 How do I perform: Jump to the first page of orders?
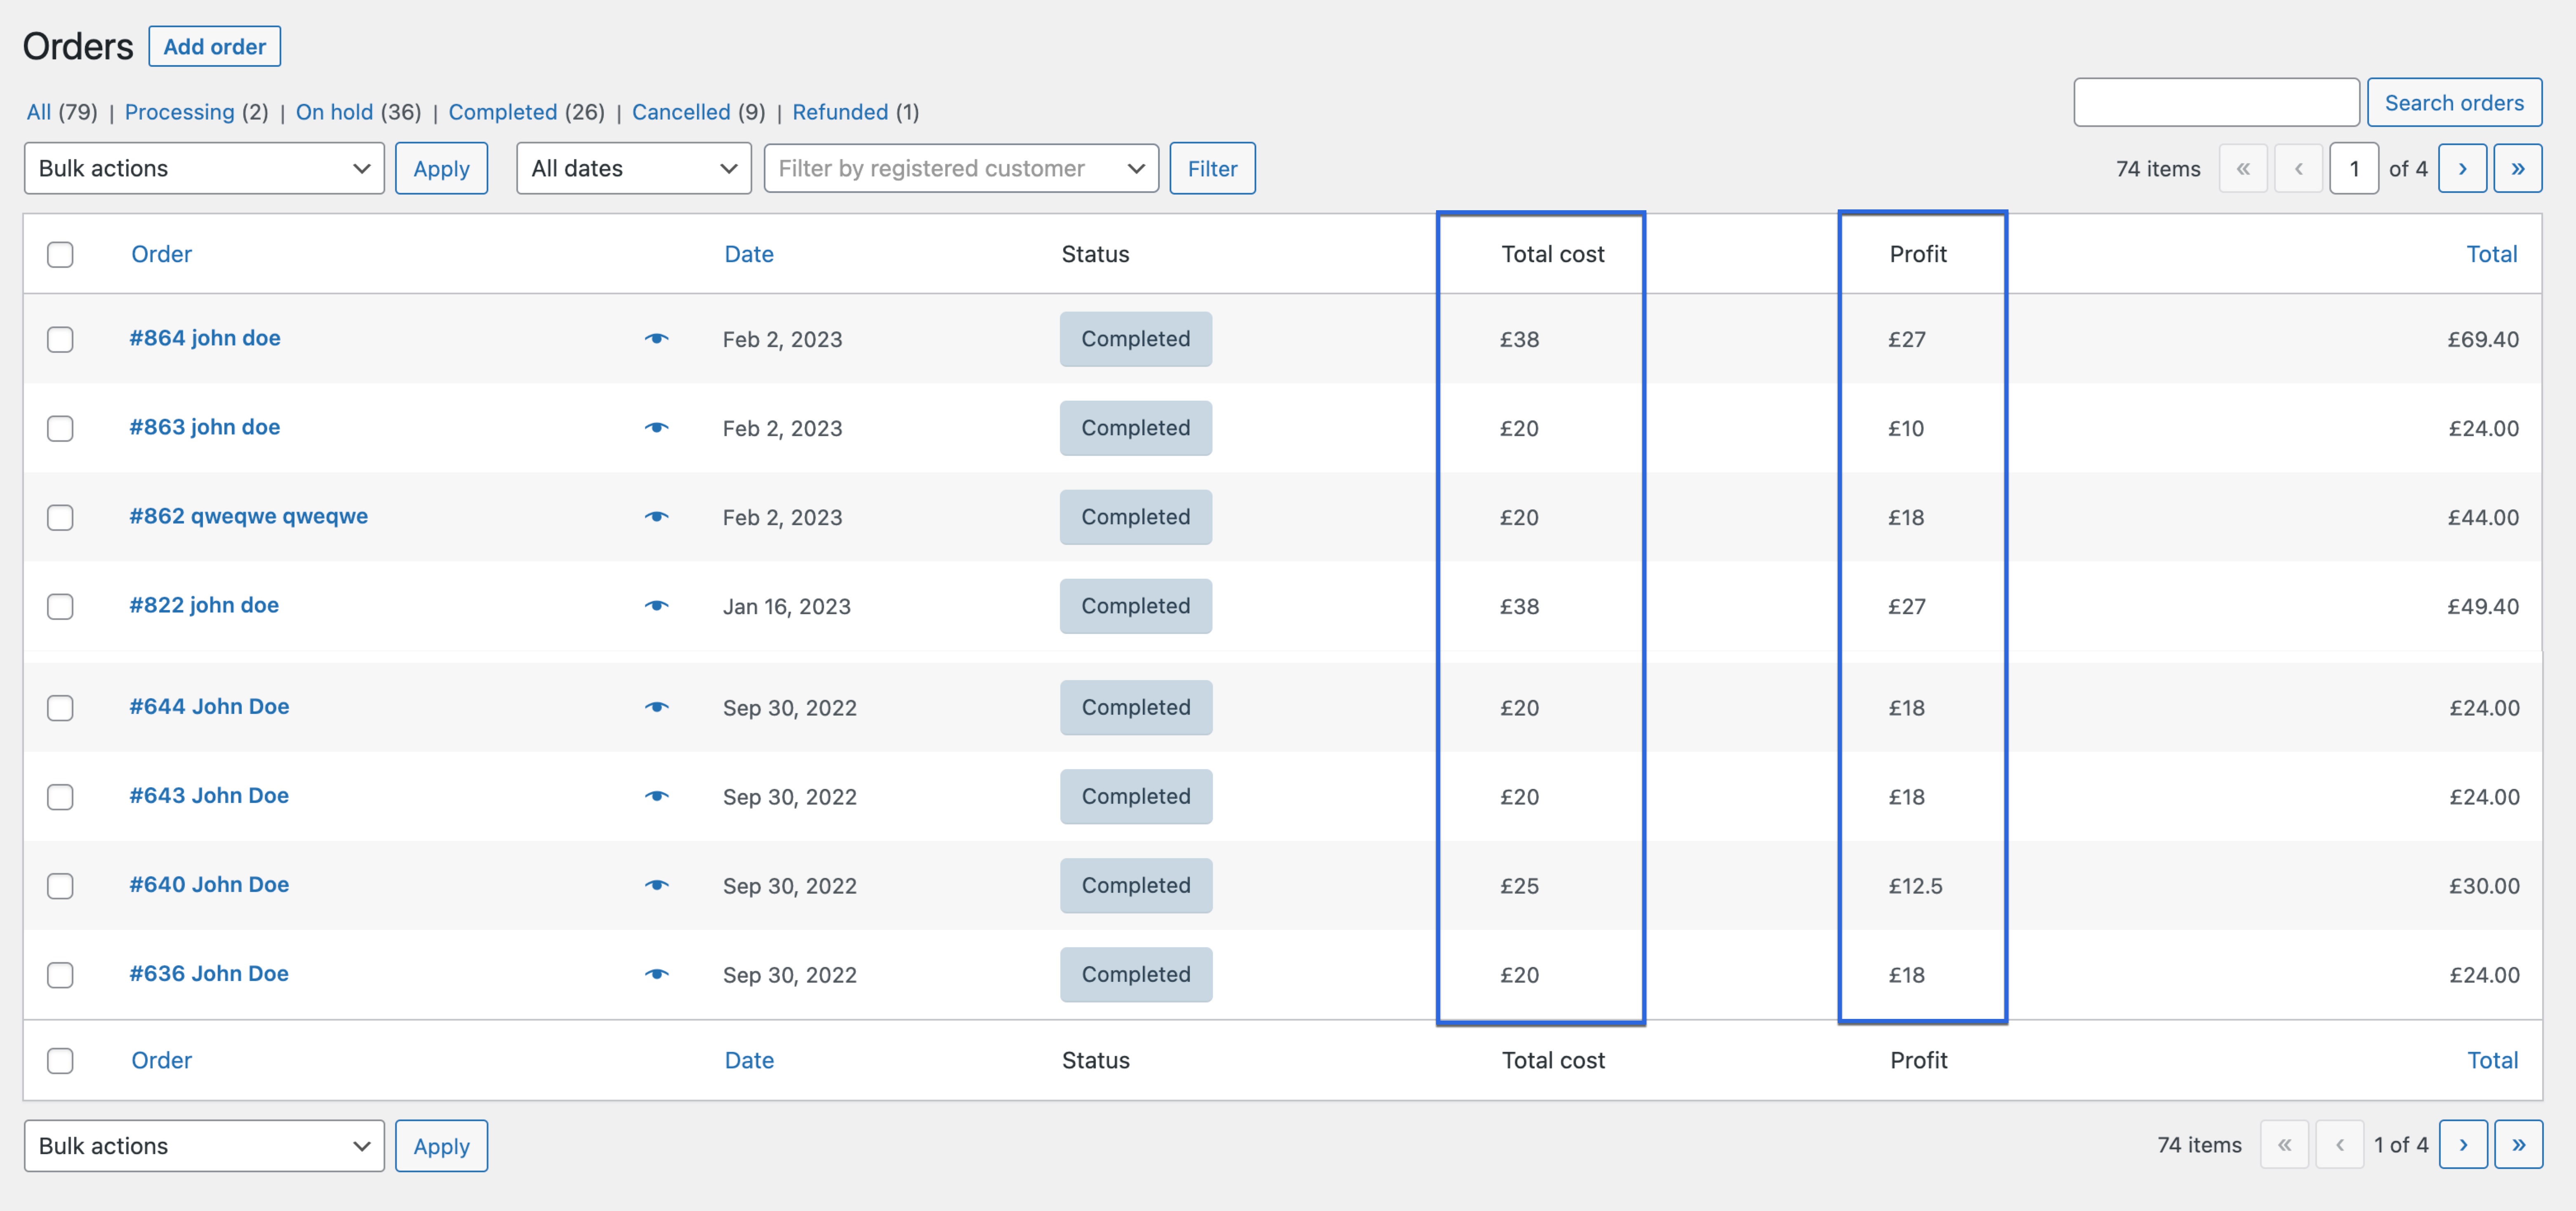(2244, 168)
